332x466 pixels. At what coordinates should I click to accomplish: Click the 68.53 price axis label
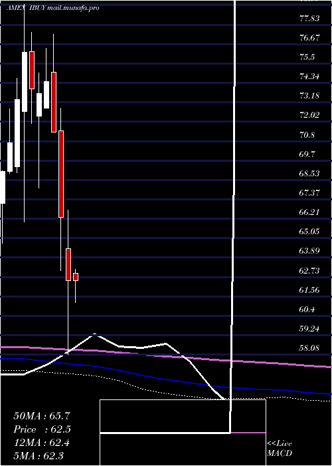(x=309, y=173)
